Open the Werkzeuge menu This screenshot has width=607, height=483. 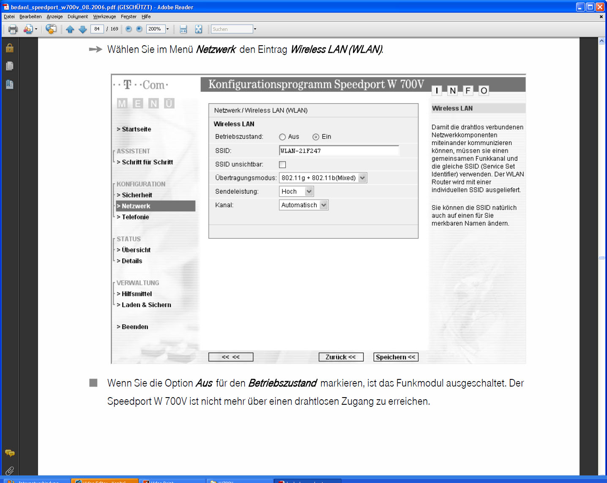[104, 16]
